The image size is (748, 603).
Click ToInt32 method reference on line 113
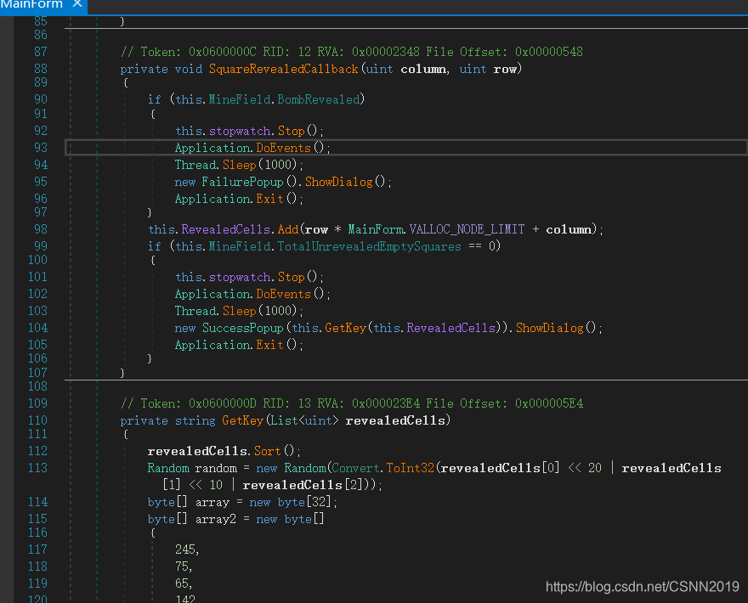click(411, 468)
